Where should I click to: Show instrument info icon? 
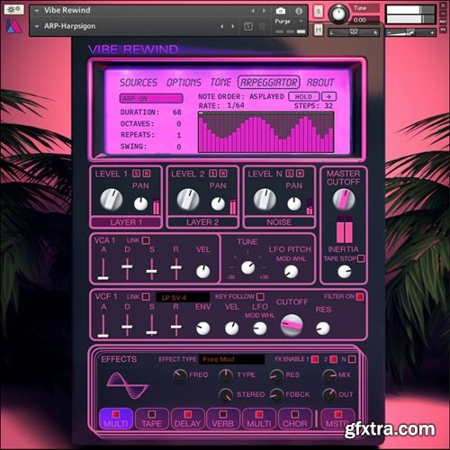click(299, 11)
